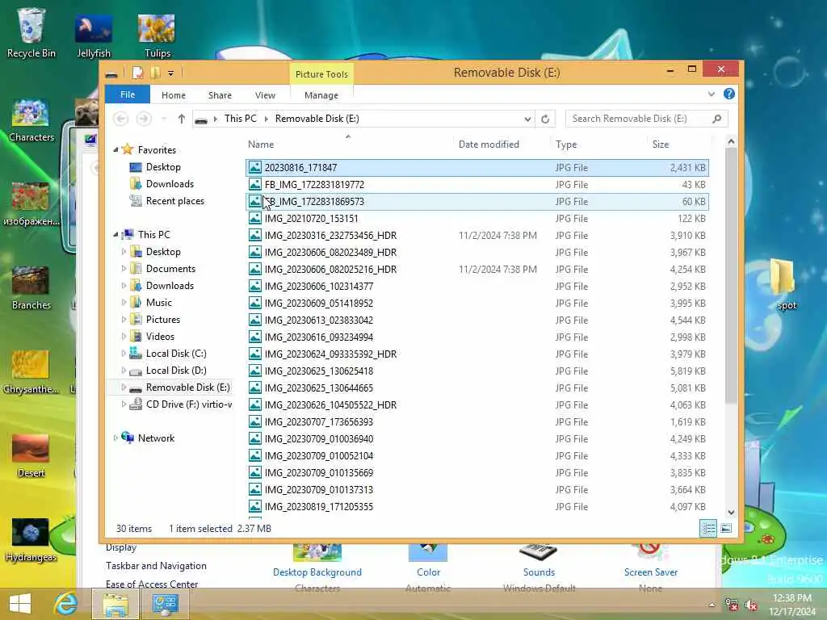
Task: Open the Hydrangeas desktop image
Action: pos(31,540)
